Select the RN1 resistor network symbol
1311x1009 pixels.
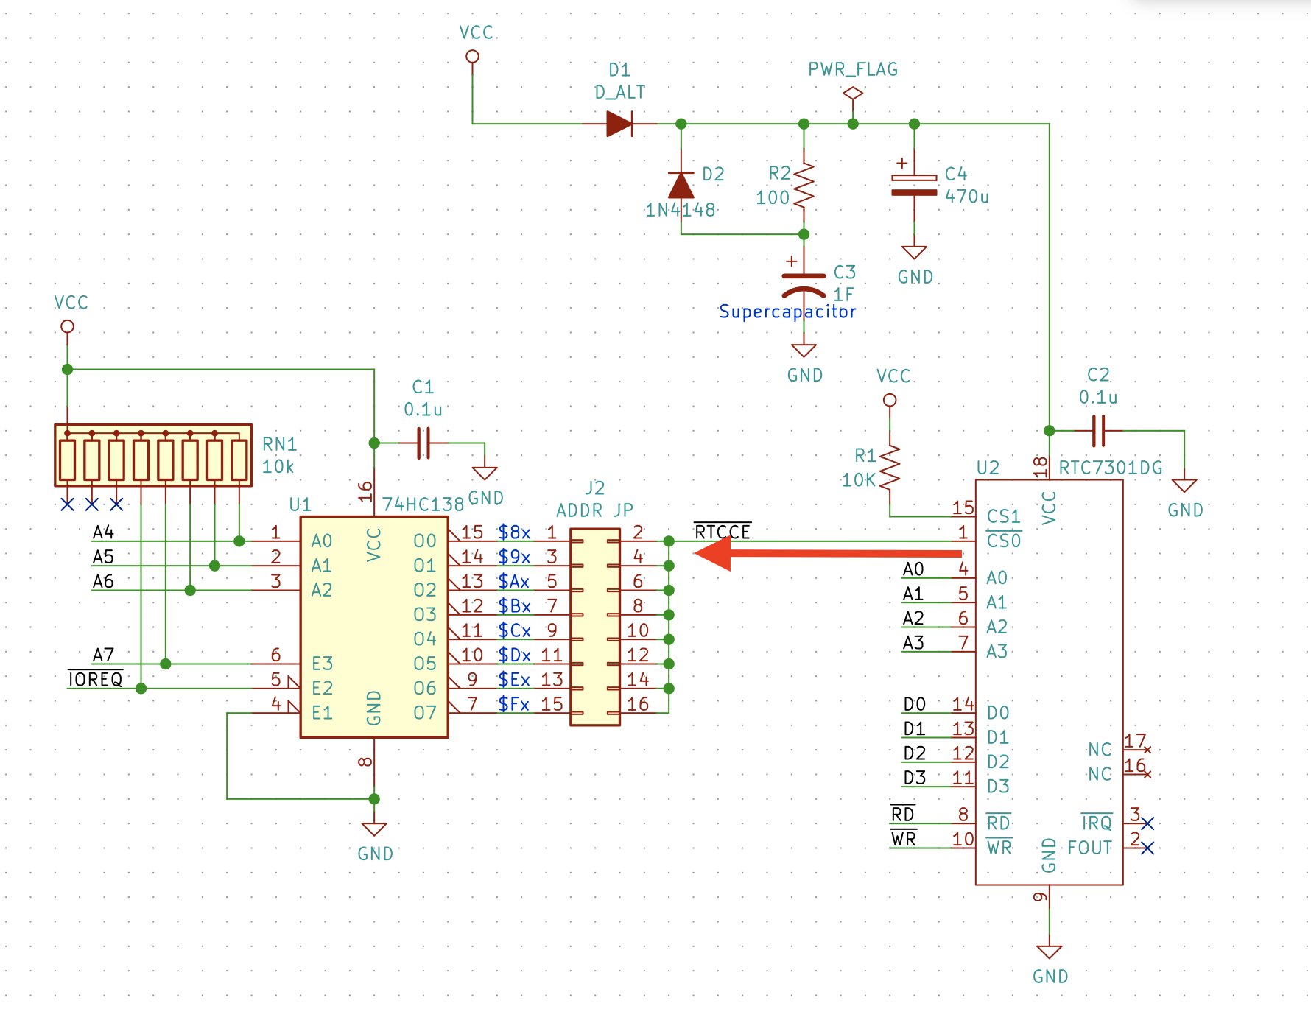coord(153,455)
